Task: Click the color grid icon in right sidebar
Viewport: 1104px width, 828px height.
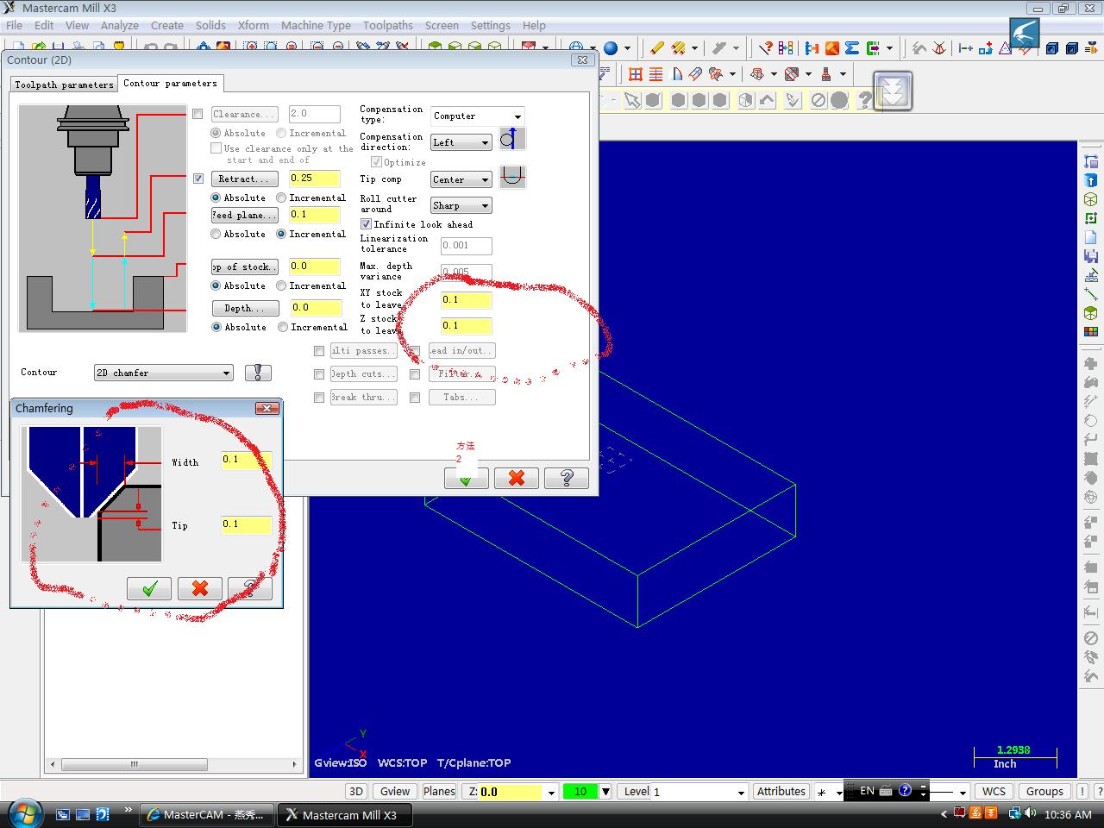Action: [x=1091, y=332]
